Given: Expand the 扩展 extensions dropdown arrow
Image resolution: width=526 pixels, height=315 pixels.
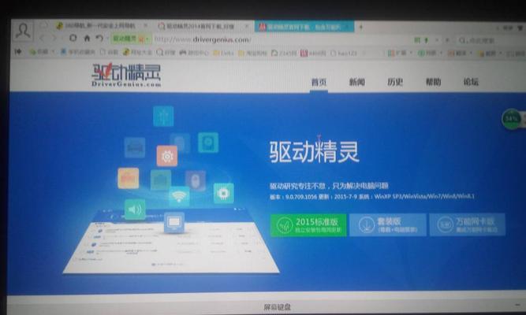Looking at the screenshot, I should coord(412,54).
